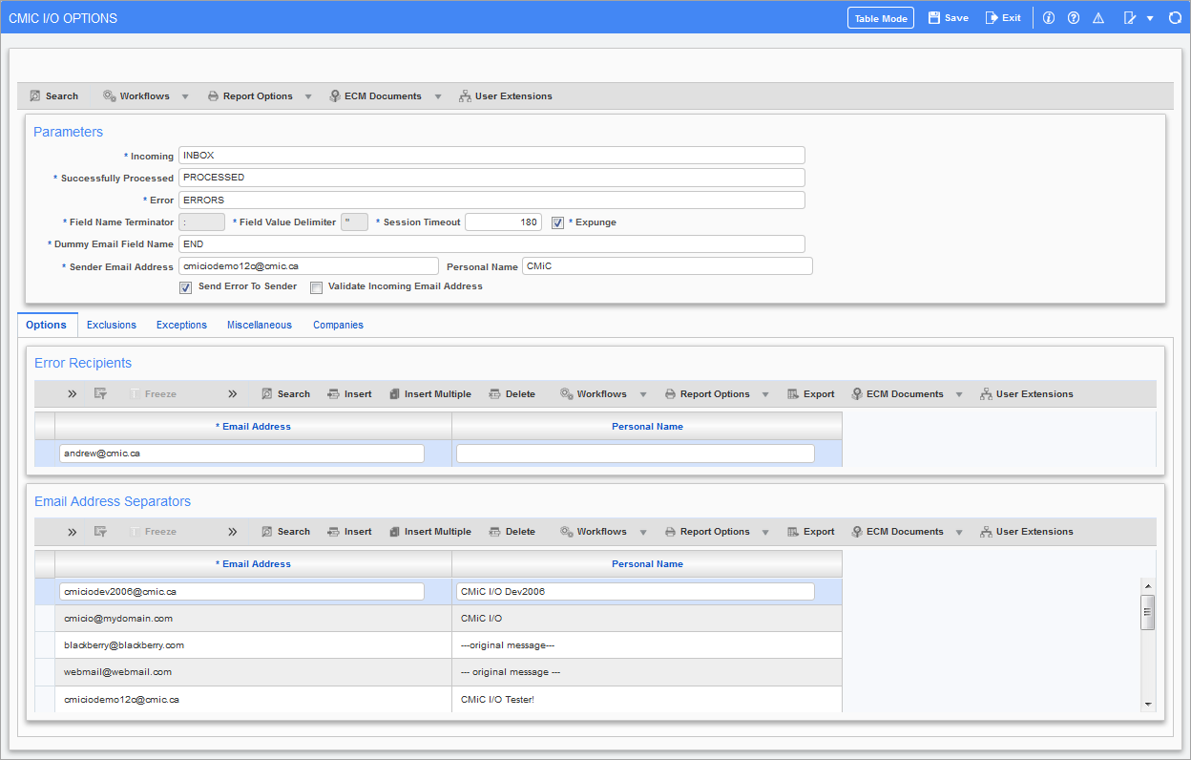Click Insert in Error Recipients toolbar
This screenshot has height=760, width=1191.
(x=349, y=394)
